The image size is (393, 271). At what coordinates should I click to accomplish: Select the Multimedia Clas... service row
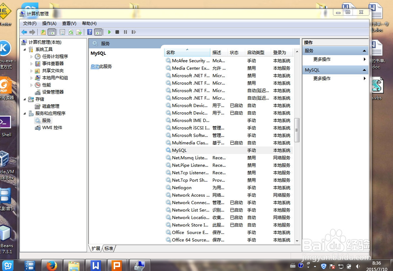[x=228, y=143]
